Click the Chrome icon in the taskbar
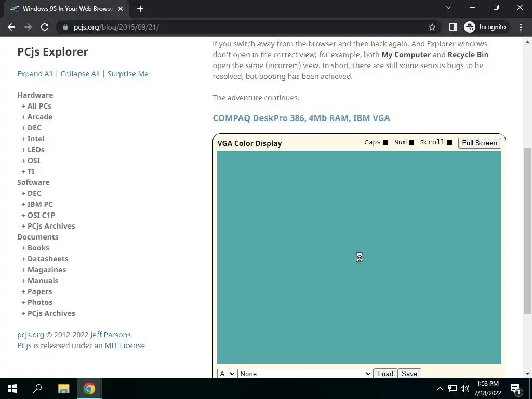532x399 pixels. coord(89,389)
